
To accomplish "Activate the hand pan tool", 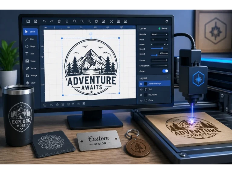I will click(96, 21).
